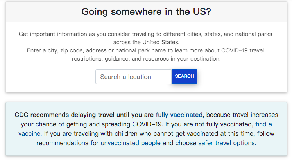292x162 pixels.
Task: Follow the 'find a vaccine' link
Action: point(263,124)
